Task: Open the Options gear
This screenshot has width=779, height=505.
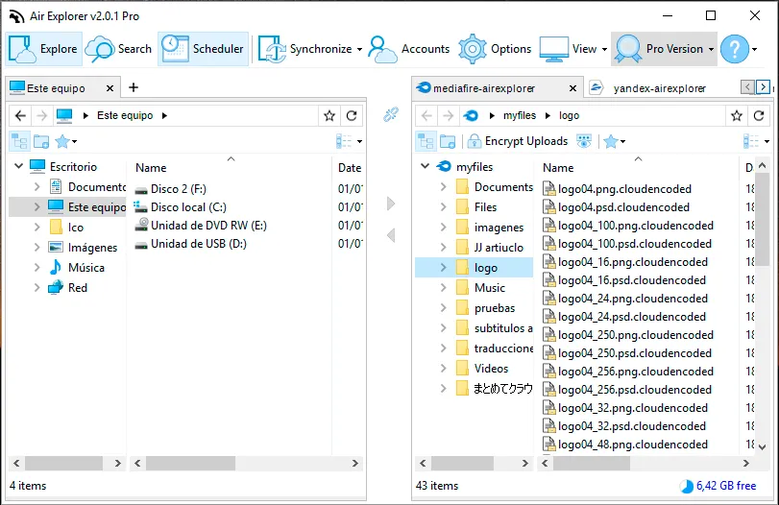Action: click(495, 49)
